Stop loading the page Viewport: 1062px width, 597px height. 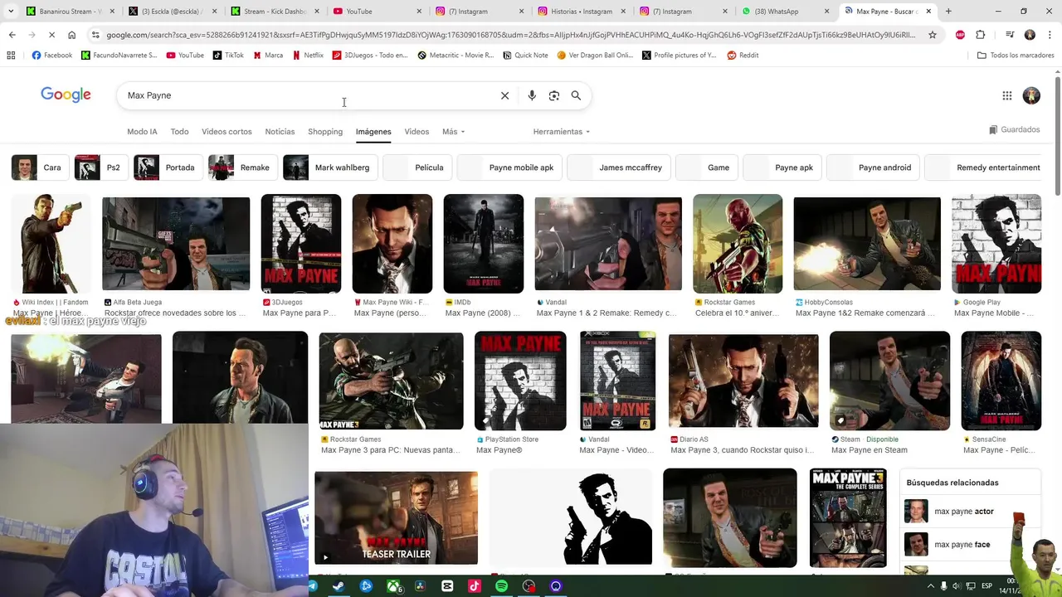[51, 35]
